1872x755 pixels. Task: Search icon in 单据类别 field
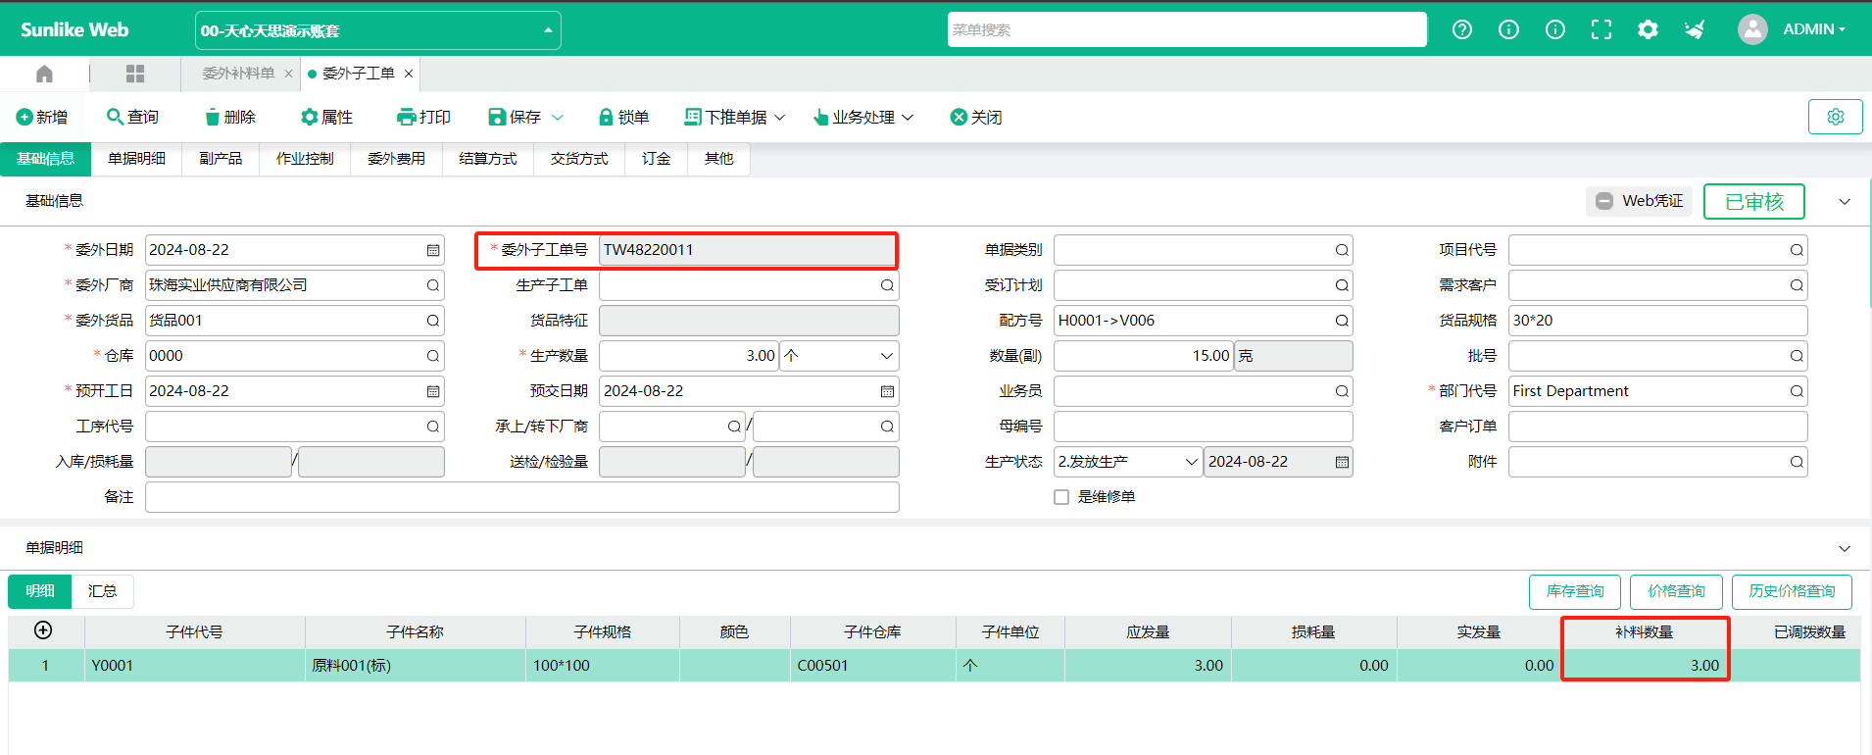click(1342, 250)
